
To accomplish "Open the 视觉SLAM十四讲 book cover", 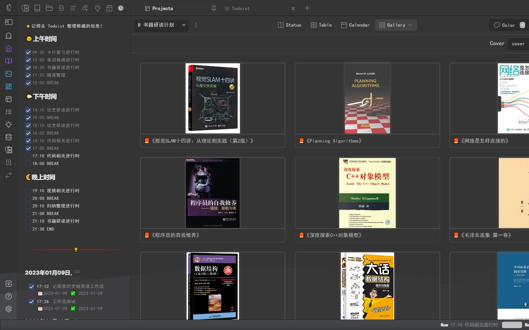I will coord(213,98).
